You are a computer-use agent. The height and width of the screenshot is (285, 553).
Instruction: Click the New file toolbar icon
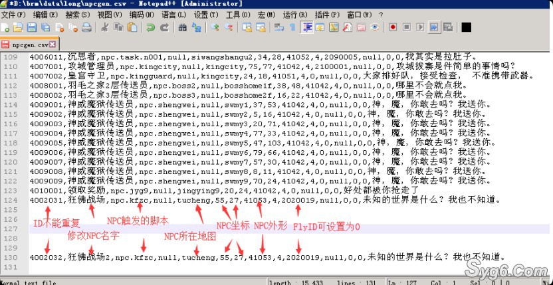[5, 27]
